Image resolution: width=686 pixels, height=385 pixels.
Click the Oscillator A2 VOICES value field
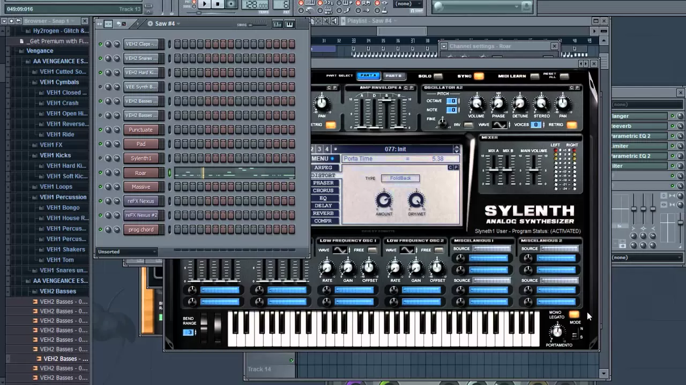537,125
